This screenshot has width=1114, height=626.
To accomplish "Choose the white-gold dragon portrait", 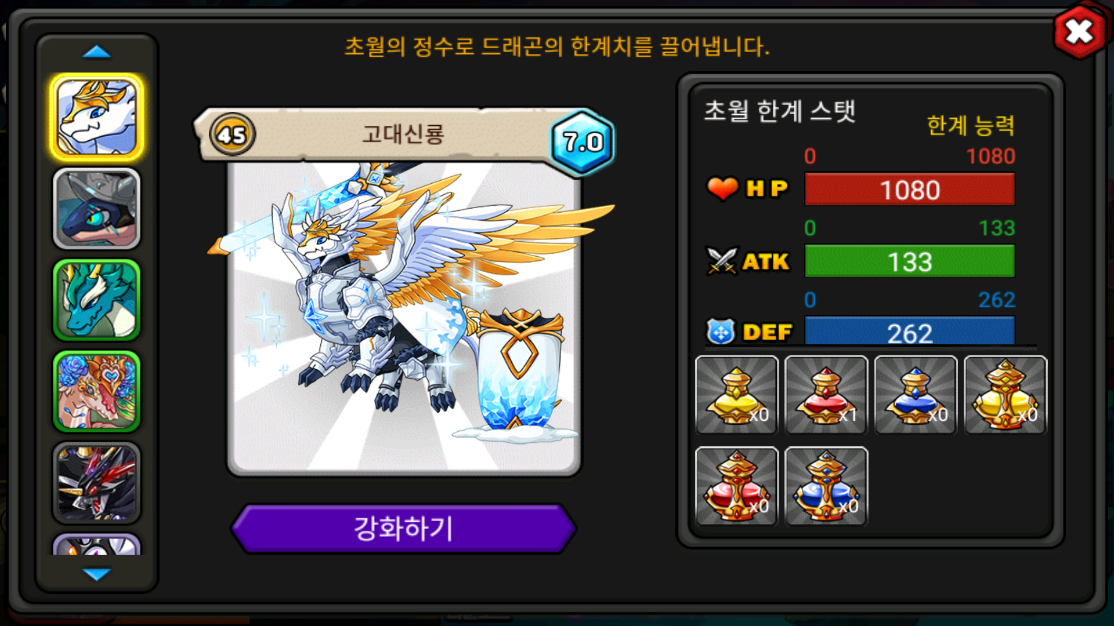I will [x=96, y=118].
